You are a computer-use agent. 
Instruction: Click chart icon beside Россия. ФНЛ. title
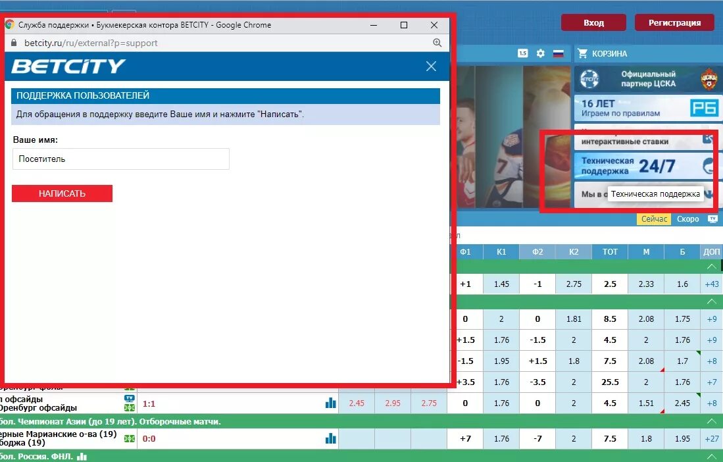pyautogui.click(x=82, y=457)
